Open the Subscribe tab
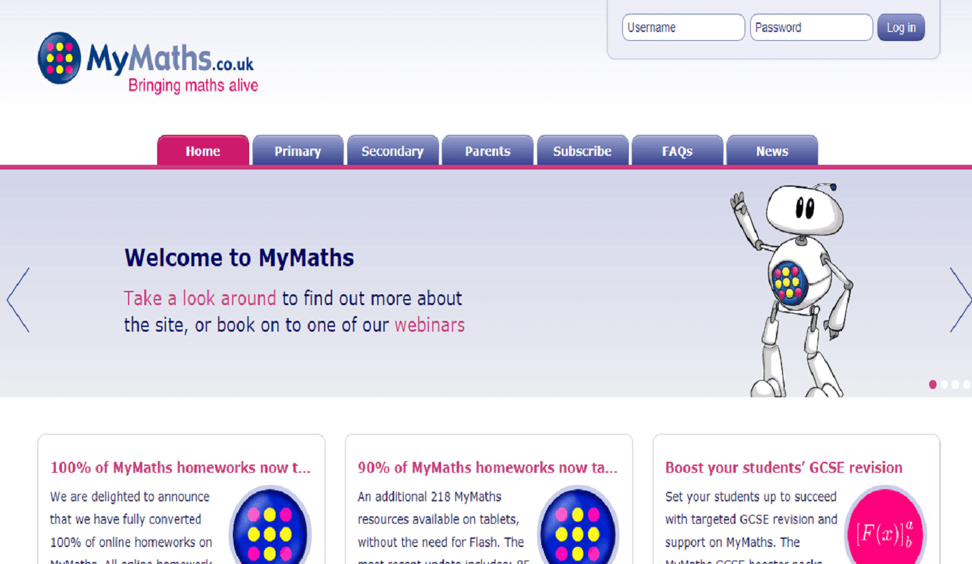 582,151
